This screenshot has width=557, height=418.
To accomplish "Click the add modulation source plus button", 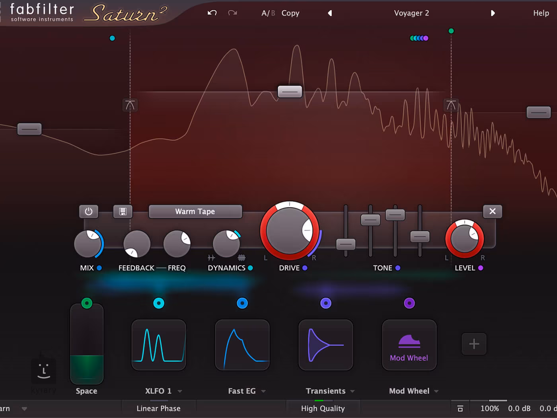I will coord(474,344).
